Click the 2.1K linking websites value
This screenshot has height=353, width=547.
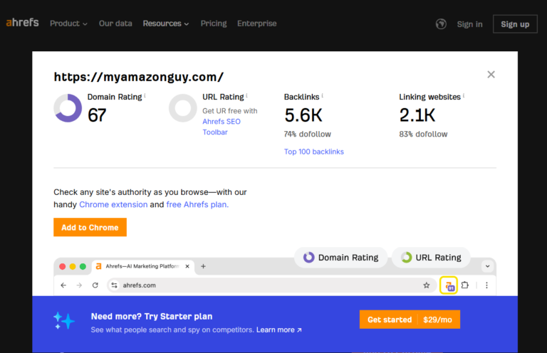pos(417,115)
